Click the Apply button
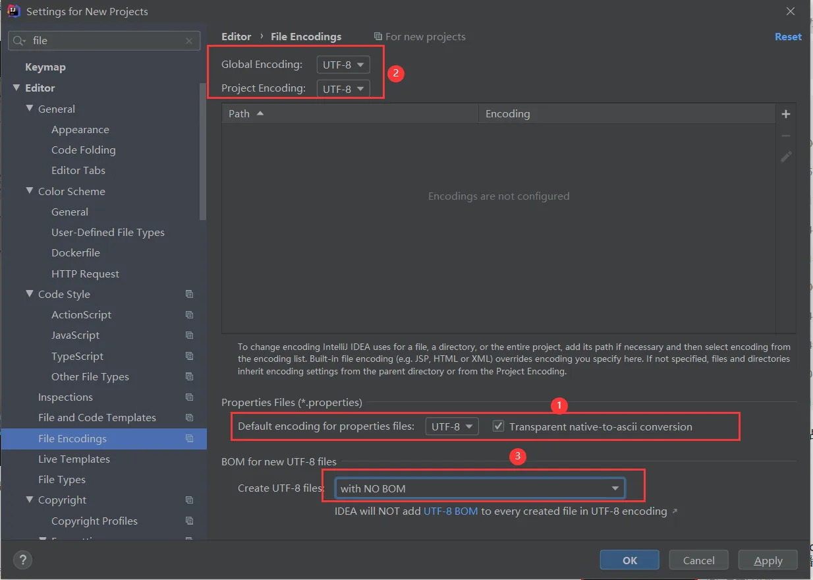 (x=768, y=560)
